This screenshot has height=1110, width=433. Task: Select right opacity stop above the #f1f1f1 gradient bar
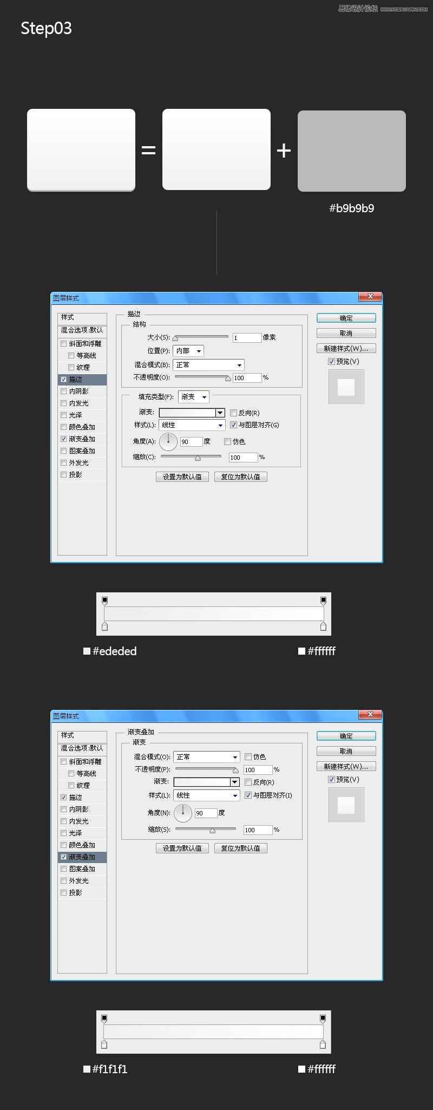(323, 1018)
